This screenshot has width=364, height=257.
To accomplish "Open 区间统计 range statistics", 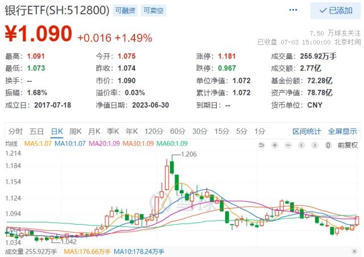I will tap(307, 131).
